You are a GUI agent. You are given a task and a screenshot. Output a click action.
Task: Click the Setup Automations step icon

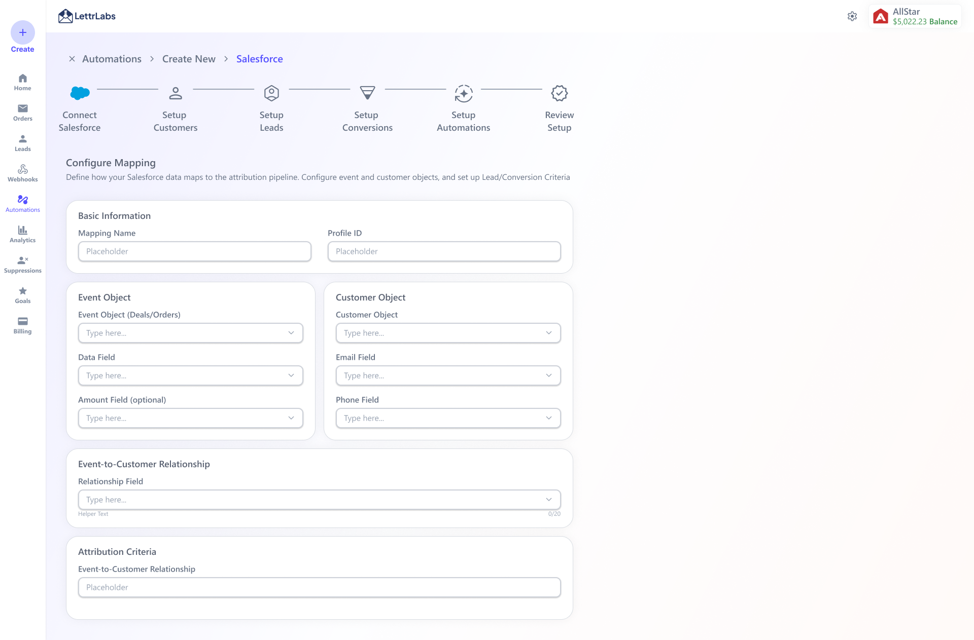tap(464, 93)
